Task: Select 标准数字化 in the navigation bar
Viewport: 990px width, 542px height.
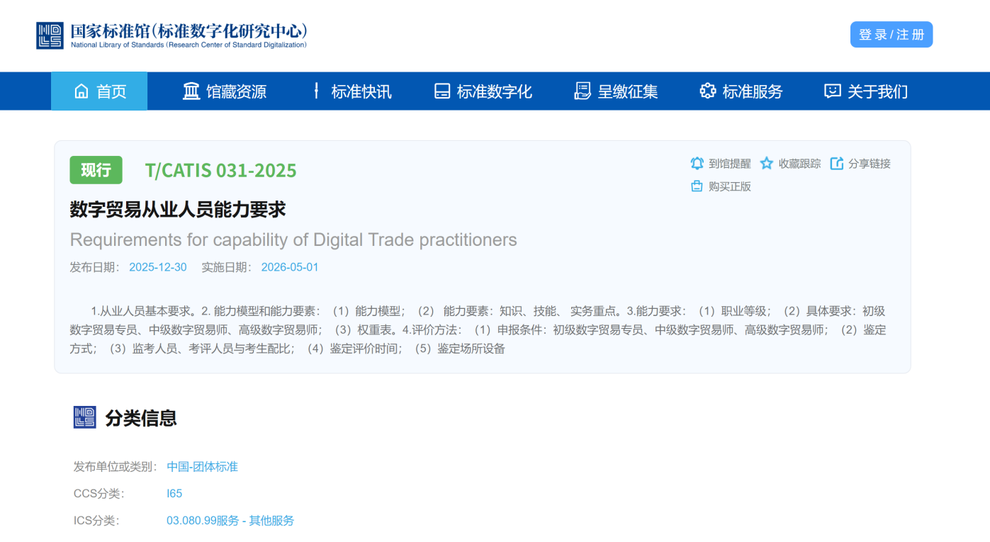Action: [x=483, y=91]
